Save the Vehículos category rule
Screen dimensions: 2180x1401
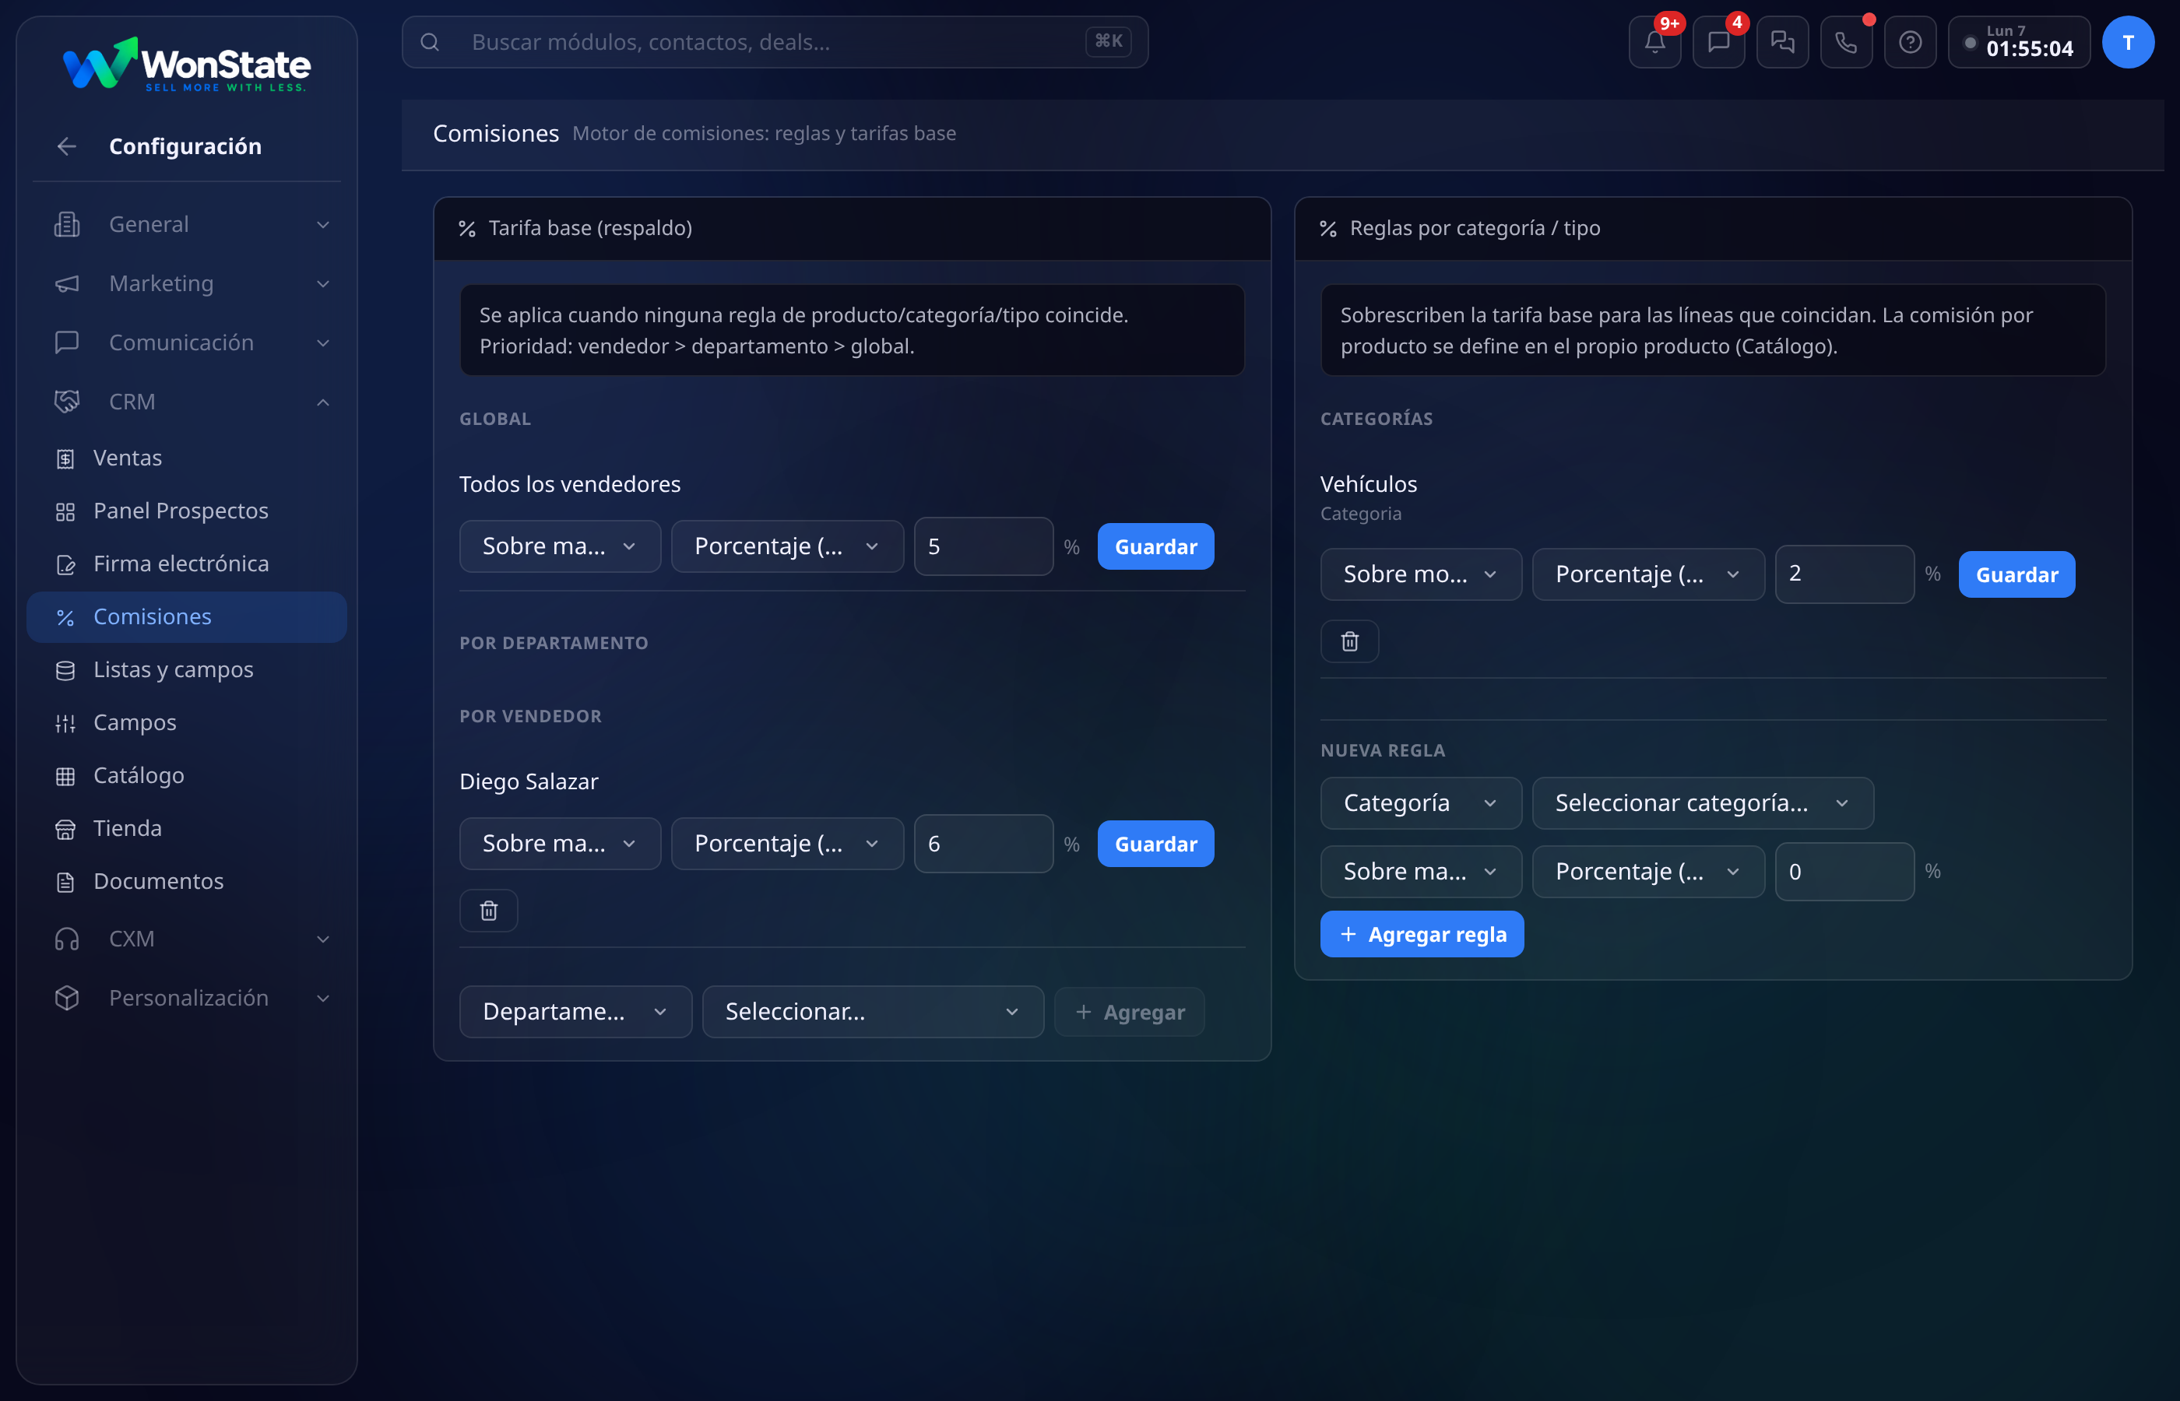pyautogui.click(x=2016, y=574)
